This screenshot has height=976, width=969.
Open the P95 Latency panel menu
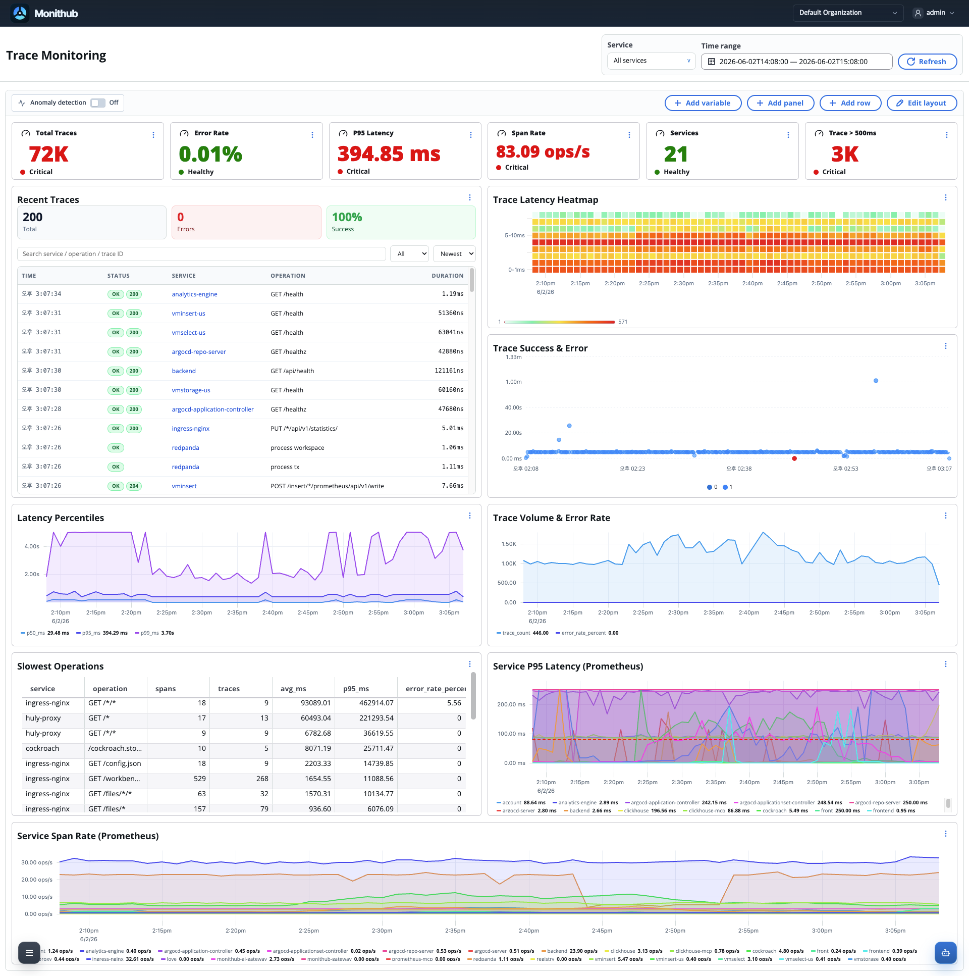tap(470, 135)
